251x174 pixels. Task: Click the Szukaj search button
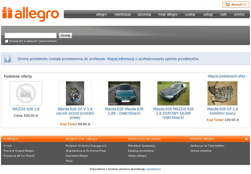point(66,35)
